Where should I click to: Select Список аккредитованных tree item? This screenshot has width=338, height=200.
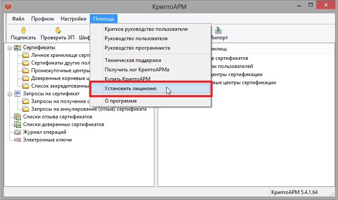click(60, 86)
